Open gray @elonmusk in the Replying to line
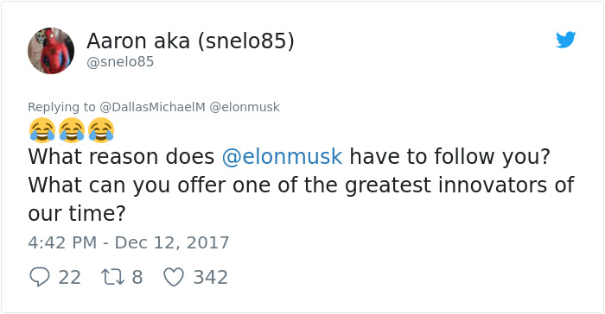The width and height of the screenshot is (605, 314). (245, 107)
